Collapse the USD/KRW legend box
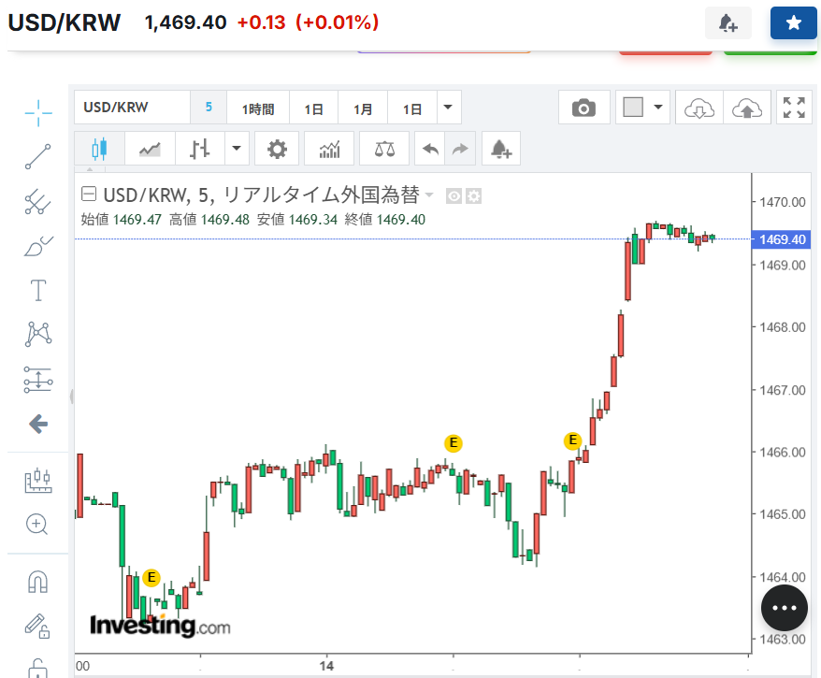Image resolution: width=821 pixels, height=678 pixels. pos(89,195)
